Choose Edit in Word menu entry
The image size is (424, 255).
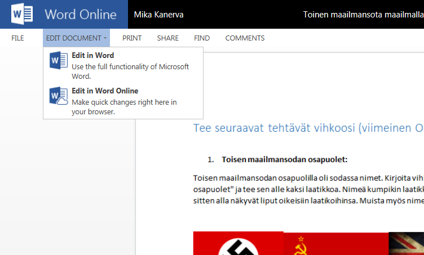123,65
